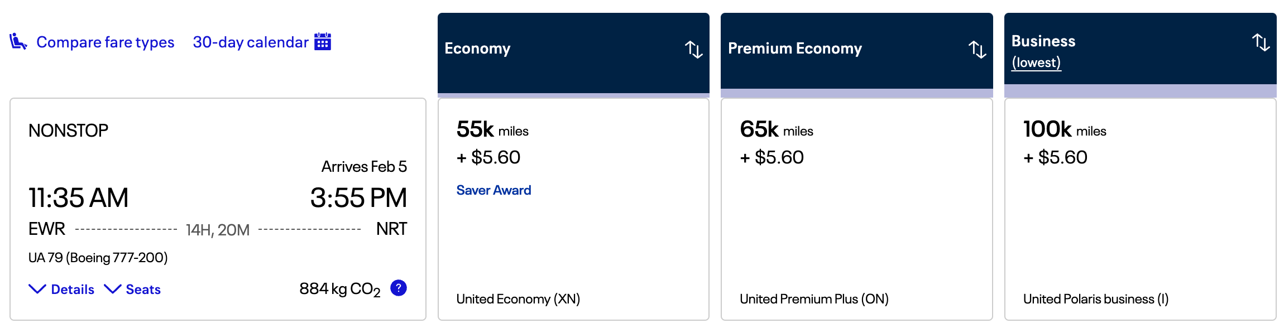Viewport: 1284px width, 328px height.
Task: Click the seat icon beside Compare fare types
Action: [x=18, y=42]
